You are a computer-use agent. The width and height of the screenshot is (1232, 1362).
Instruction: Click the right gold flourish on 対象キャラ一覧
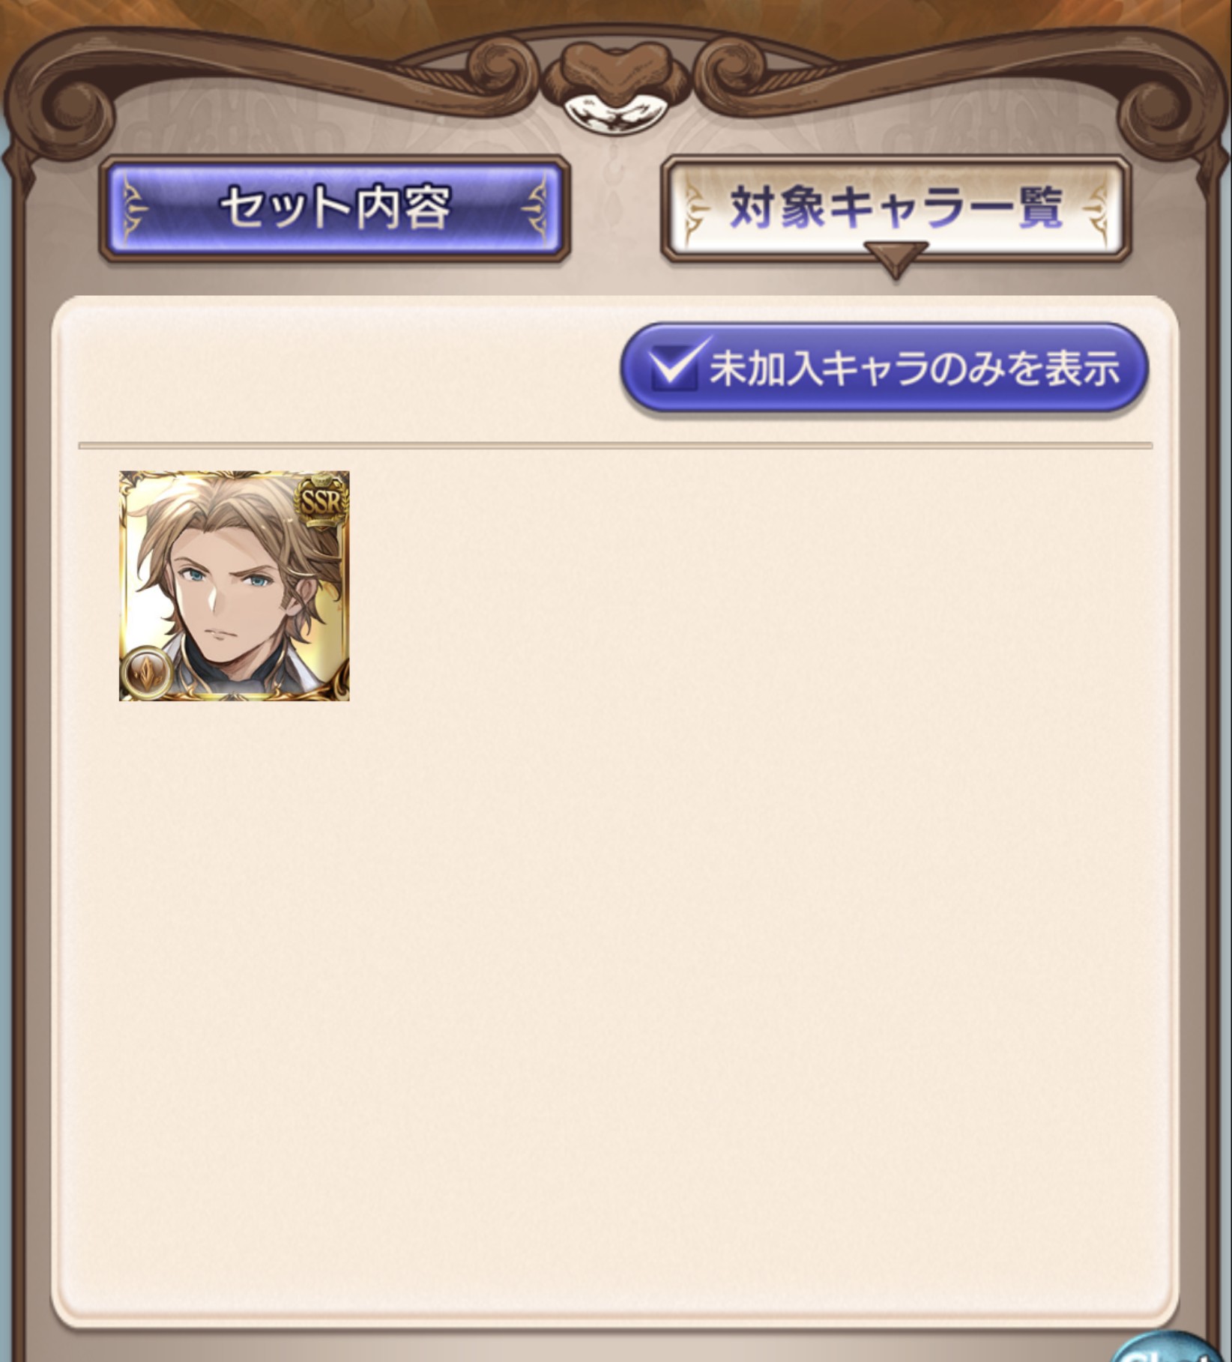click(1096, 209)
